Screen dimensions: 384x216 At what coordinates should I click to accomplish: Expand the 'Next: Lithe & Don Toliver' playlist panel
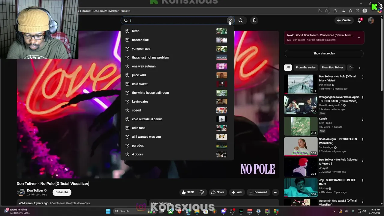pyautogui.click(x=359, y=37)
